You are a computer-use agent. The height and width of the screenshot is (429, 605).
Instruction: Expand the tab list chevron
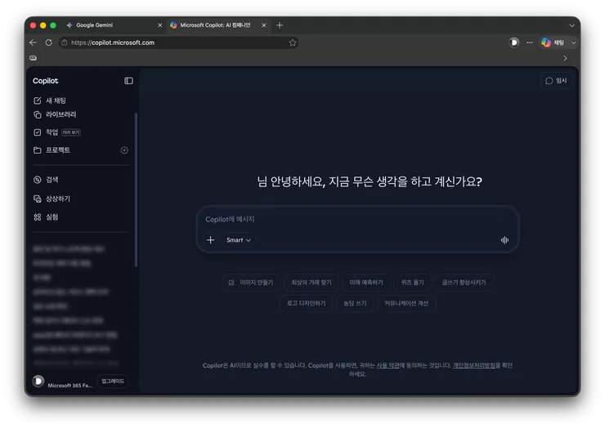pos(571,25)
